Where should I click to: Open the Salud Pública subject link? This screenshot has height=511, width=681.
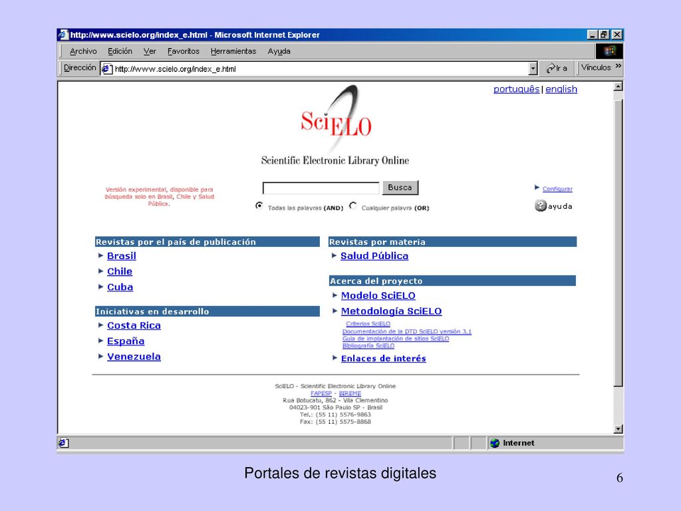pyautogui.click(x=374, y=256)
